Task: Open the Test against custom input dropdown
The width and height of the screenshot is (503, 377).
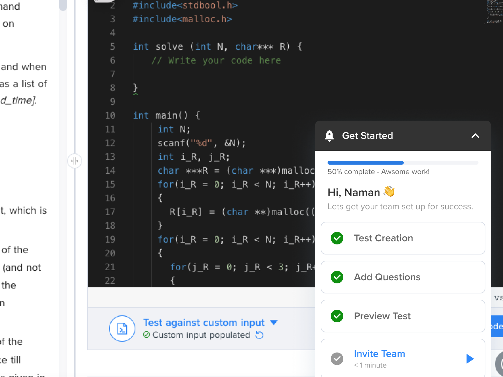Action: [274, 322]
